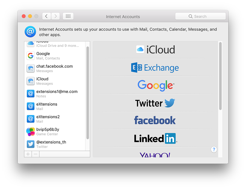
Task: Select the eXtensions2 account name
Action: (x=48, y=117)
